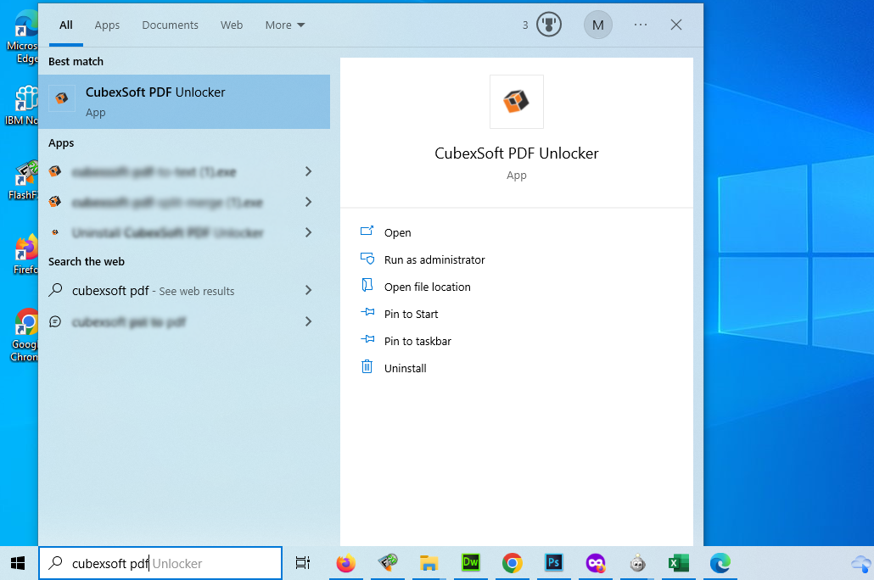
Task: Switch to the Apps tab
Action: click(x=107, y=25)
